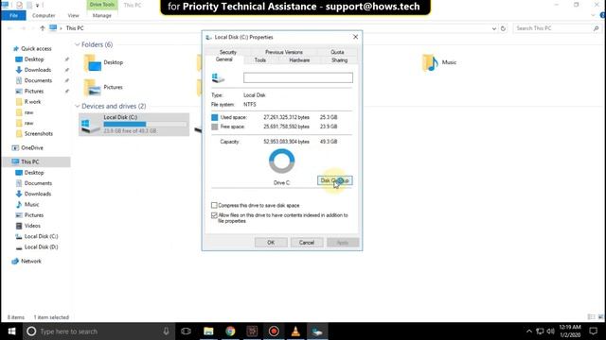Collapse the Devices and drives group

coord(78,106)
